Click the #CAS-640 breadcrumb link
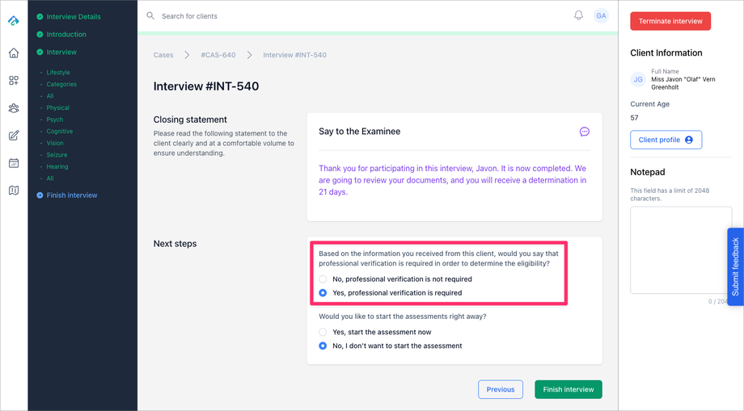744x411 pixels. [x=218, y=55]
